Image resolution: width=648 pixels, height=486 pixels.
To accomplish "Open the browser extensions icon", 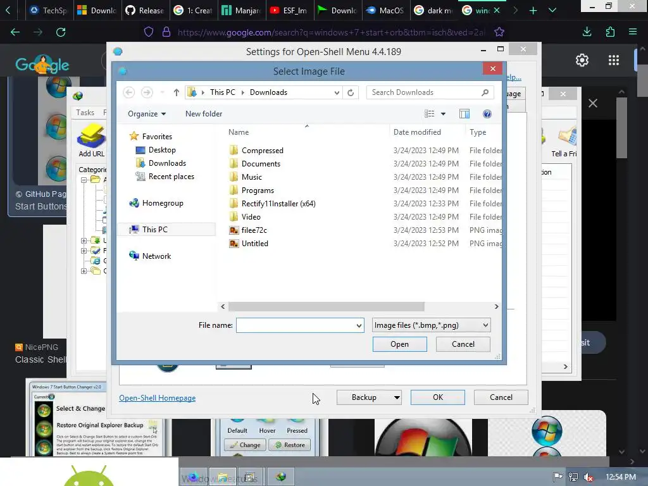I will pos(610,32).
